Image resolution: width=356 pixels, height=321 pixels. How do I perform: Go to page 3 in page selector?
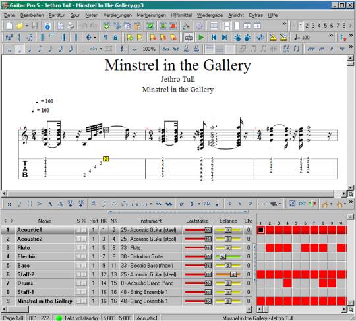pos(313,26)
